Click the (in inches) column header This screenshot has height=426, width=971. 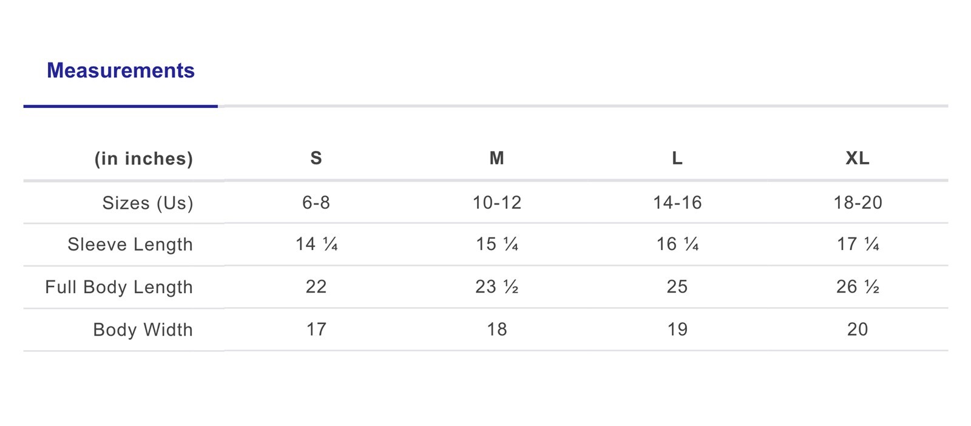click(144, 158)
